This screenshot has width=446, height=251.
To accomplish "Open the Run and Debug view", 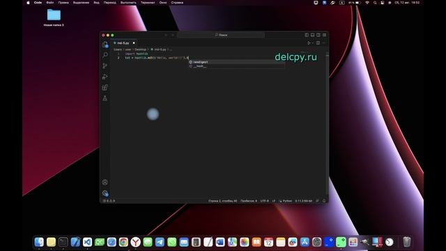I will pyautogui.click(x=105, y=77).
